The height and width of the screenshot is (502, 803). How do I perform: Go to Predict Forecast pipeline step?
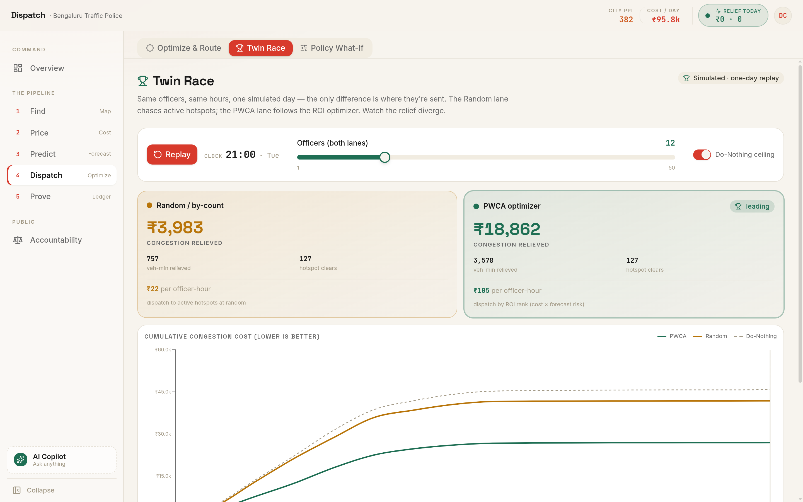tap(62, 154)
